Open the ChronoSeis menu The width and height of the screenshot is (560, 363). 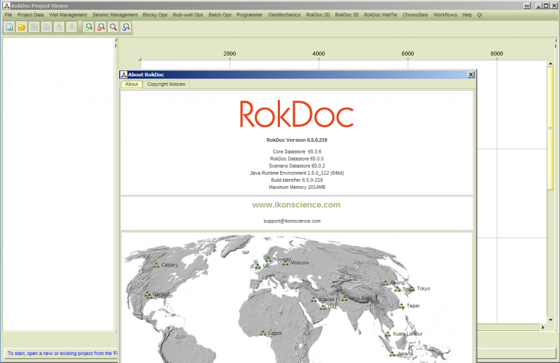pos(415,15)
